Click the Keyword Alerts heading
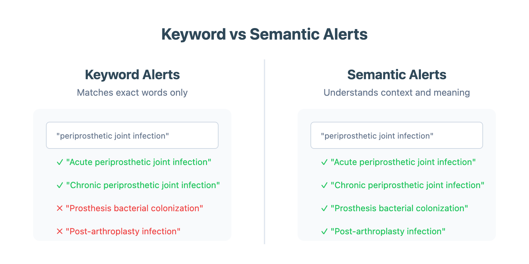 tap(132, 75)
